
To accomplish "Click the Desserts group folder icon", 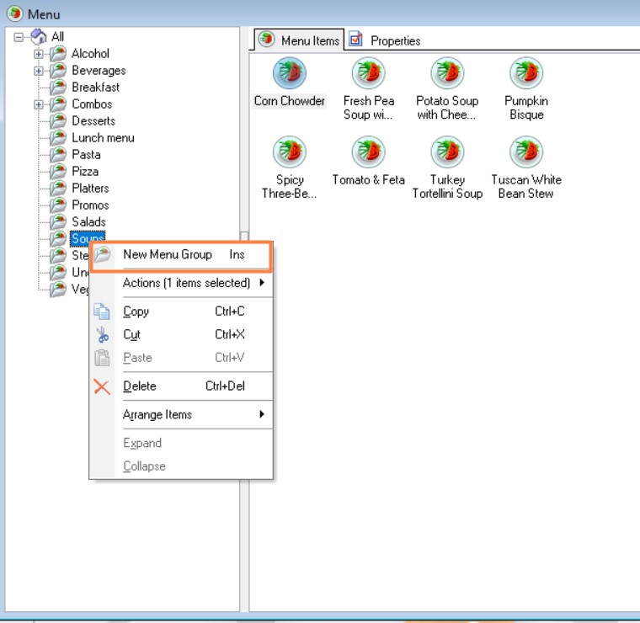I will (58, 120).
